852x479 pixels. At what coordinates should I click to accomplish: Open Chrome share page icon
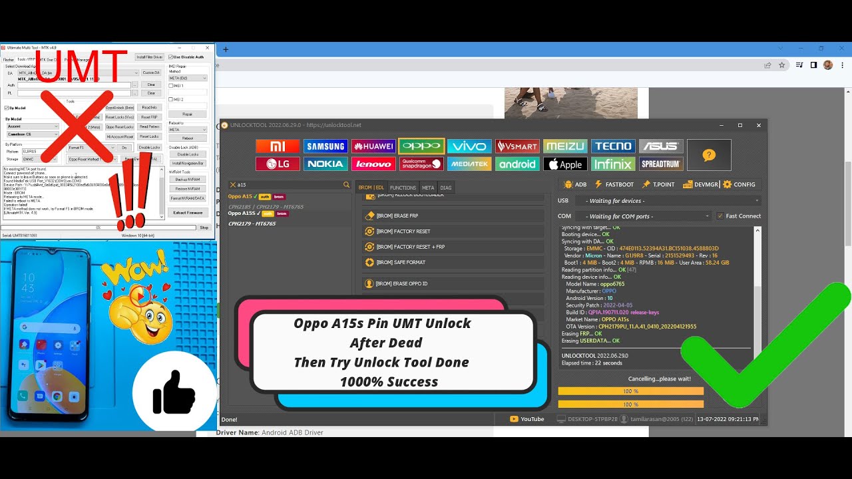[767, 65]
